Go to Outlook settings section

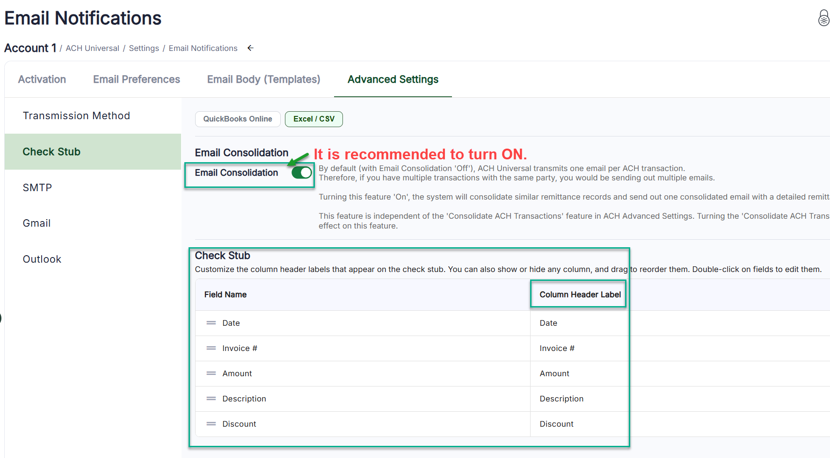coord(42,259)
